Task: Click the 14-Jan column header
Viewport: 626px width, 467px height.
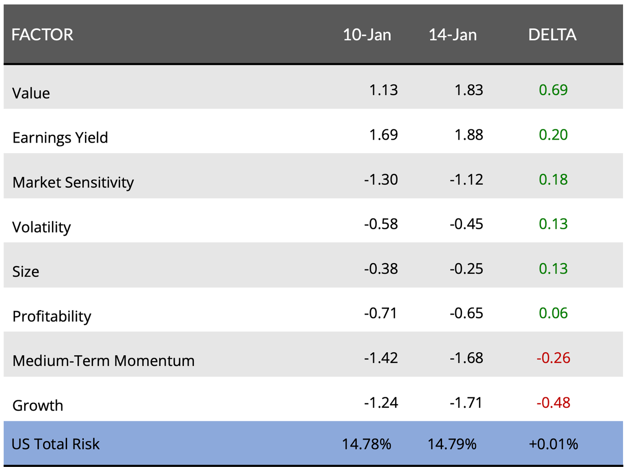Action: 452,35
